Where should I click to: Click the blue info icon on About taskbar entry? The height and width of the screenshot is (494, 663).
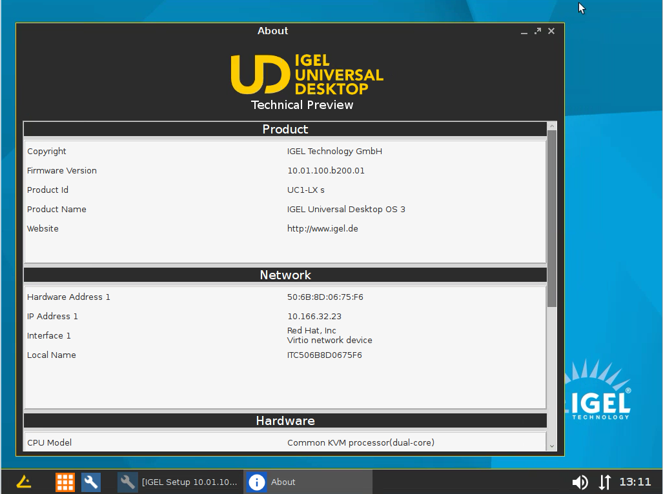[x=256, y=482]
